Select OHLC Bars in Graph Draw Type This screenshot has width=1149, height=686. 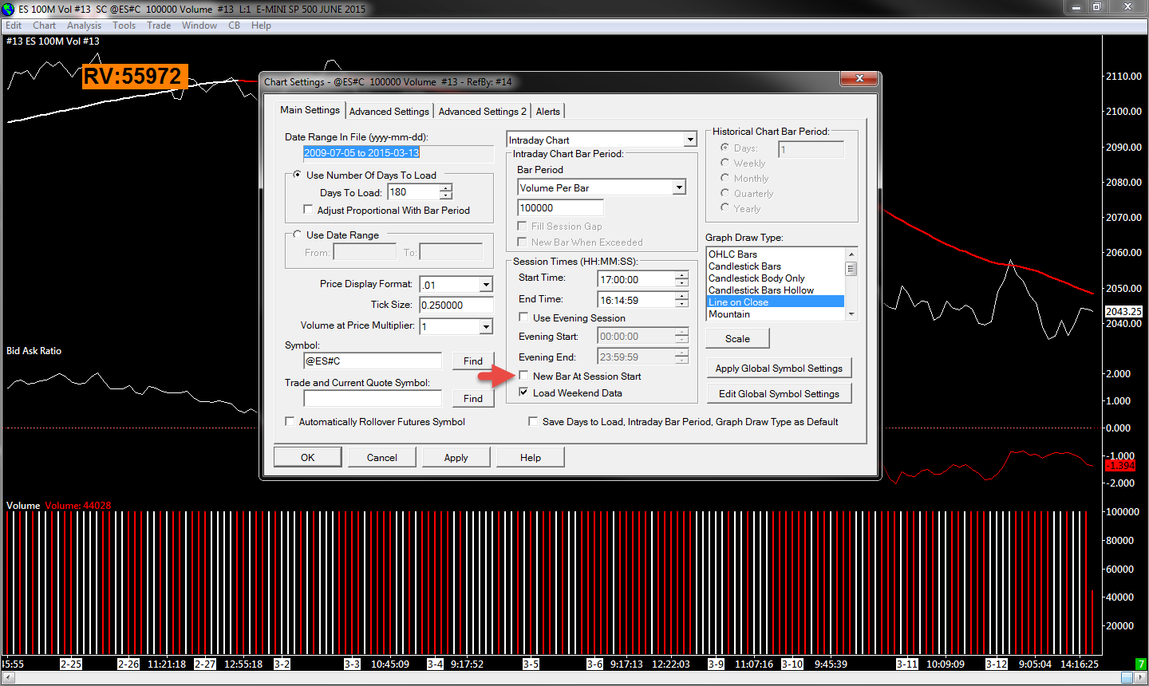point(776,254)
